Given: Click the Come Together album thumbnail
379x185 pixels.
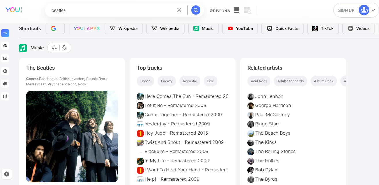Looking at the screenshot, I should tap(140, 115).
